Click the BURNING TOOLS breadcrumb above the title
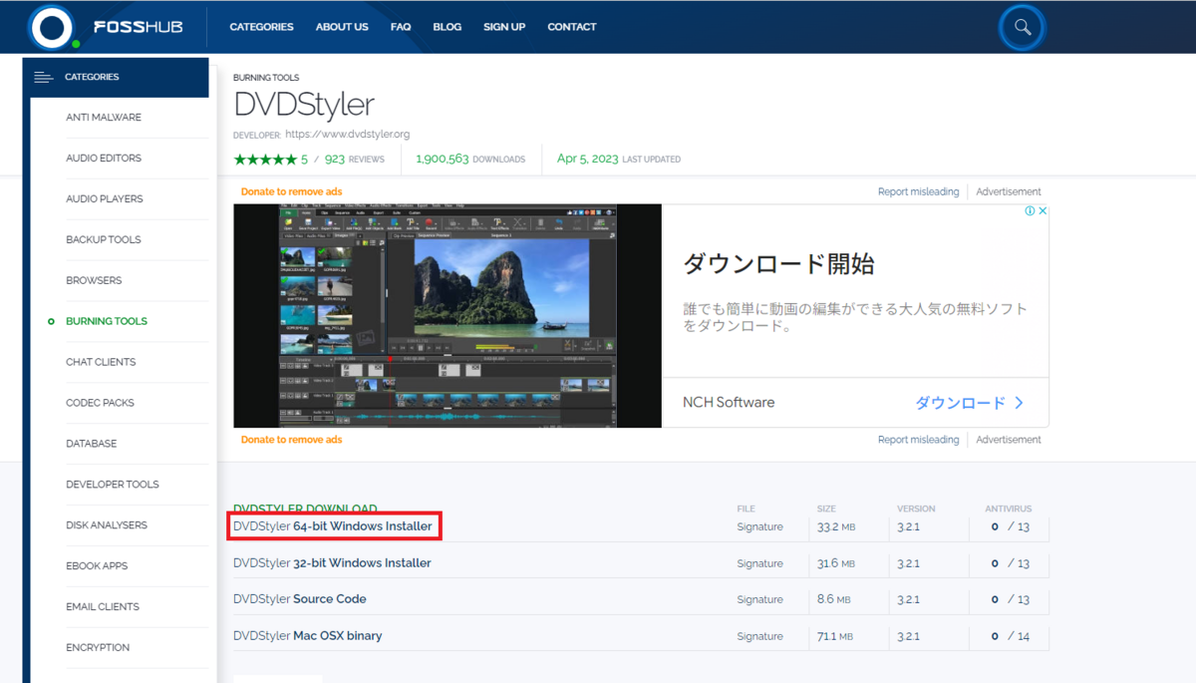The width and height of the screenshot is (1196, 683). [x=266, y=78]
